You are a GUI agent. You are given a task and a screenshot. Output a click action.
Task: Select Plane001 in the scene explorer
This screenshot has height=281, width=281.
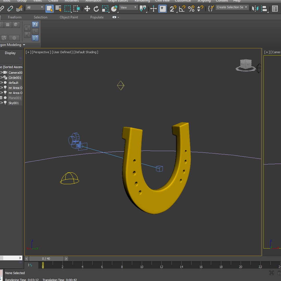15,98
